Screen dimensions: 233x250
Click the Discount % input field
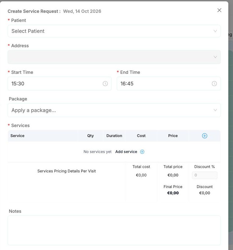pyautogui.click(x=204, y=175)
